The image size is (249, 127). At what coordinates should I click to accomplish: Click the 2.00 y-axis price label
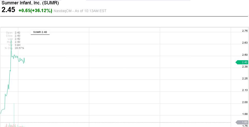pos(245,102)
